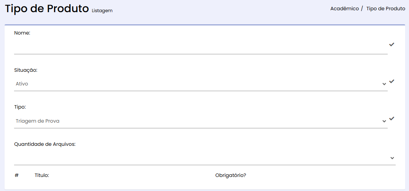Click the Quantidade de Arquivos label

tap(45, 144)
